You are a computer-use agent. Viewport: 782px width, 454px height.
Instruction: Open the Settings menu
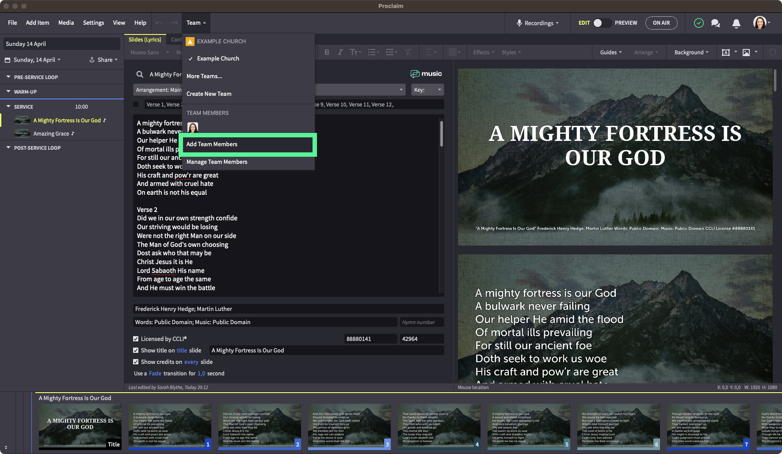[x=94, y=23]
